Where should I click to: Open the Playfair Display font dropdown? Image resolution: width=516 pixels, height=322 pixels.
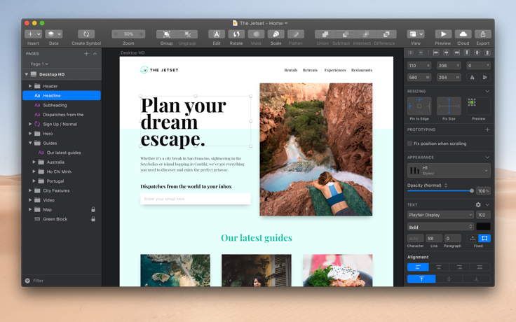441,215
